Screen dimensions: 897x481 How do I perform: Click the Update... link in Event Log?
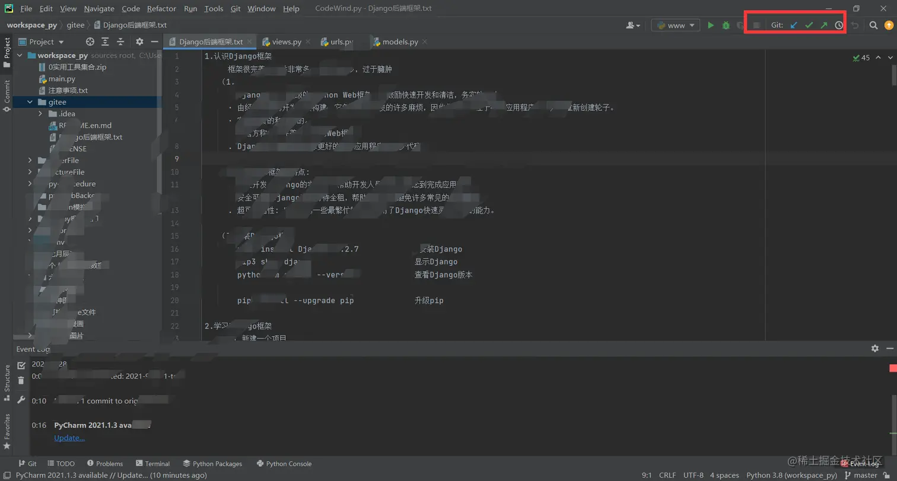tap(69, 438)
